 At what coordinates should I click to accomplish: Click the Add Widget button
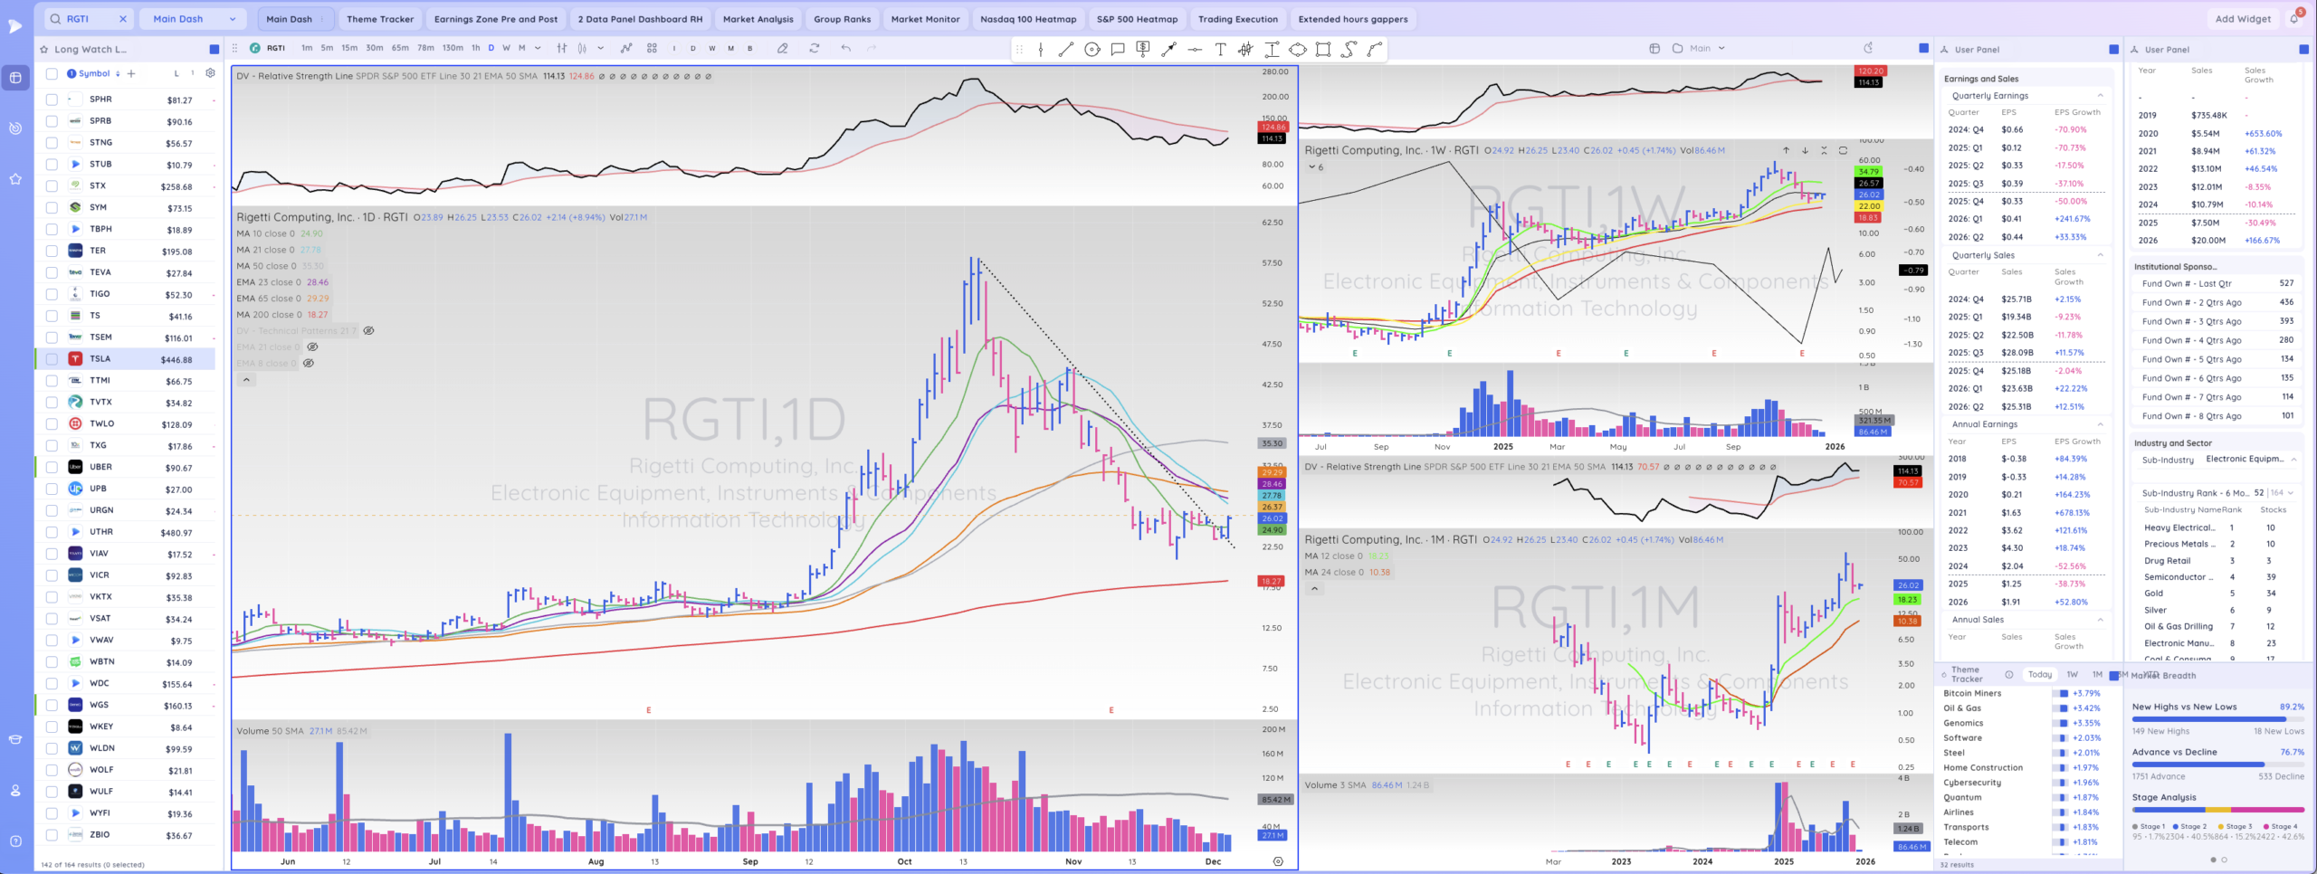pos(2242,19)
